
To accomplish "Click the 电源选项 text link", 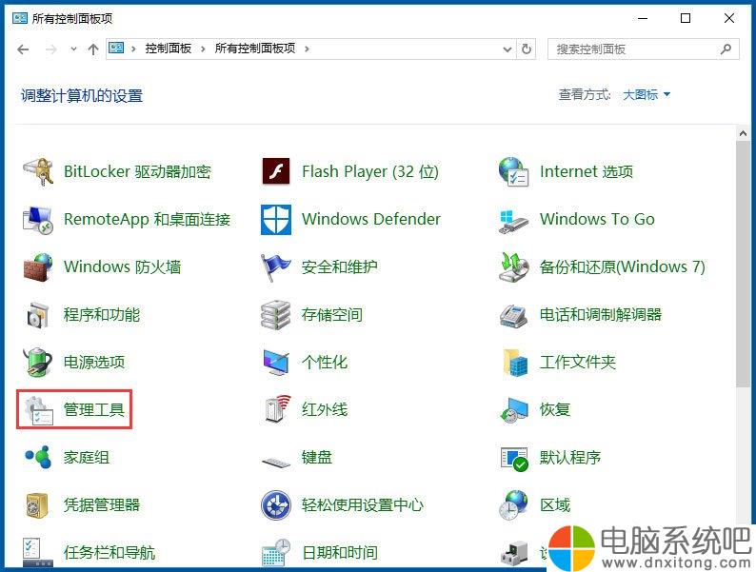I will 94,362.
